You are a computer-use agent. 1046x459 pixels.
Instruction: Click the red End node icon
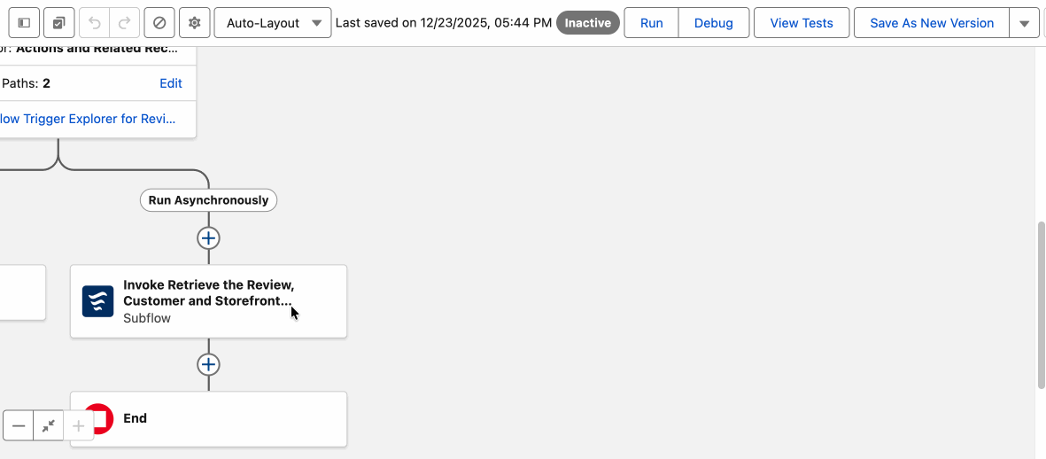[100, 418]
